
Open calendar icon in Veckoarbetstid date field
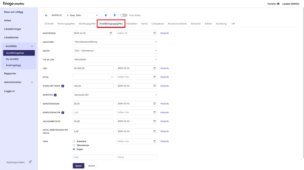point(155,121)
